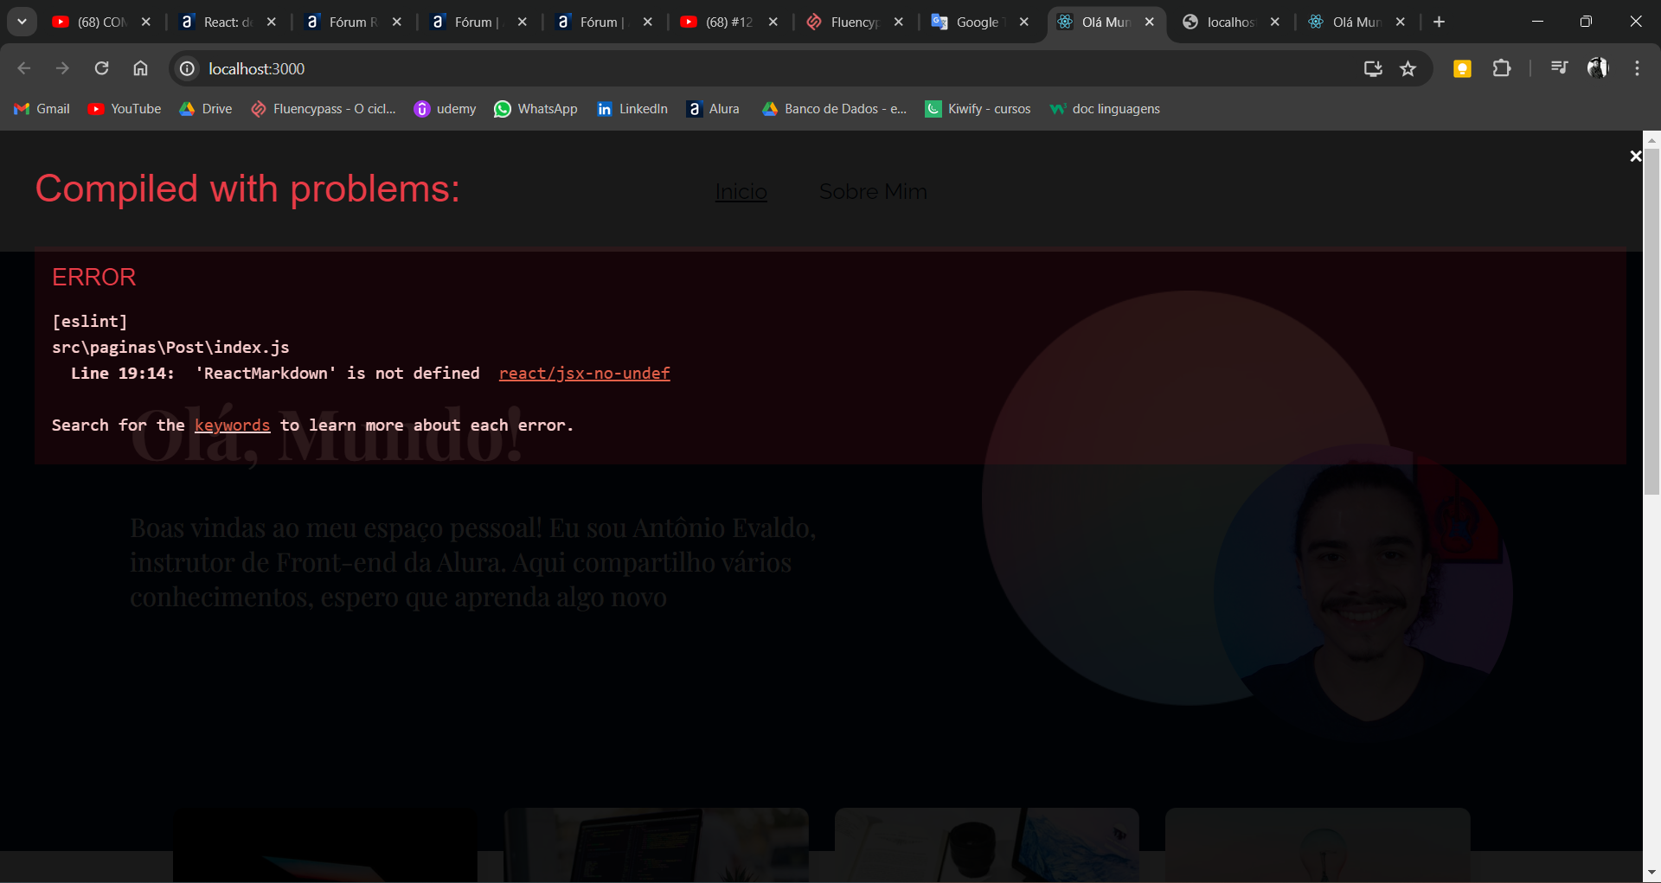The width and height of the screenshot is (1661, 883).
Task: Click the page vertical scrollbar thumb
Action: [x=1651, y=321]
